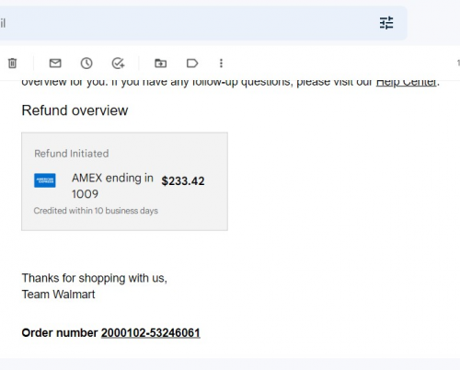
Task: Click the American Express card logo
Action: coord(45,180)
